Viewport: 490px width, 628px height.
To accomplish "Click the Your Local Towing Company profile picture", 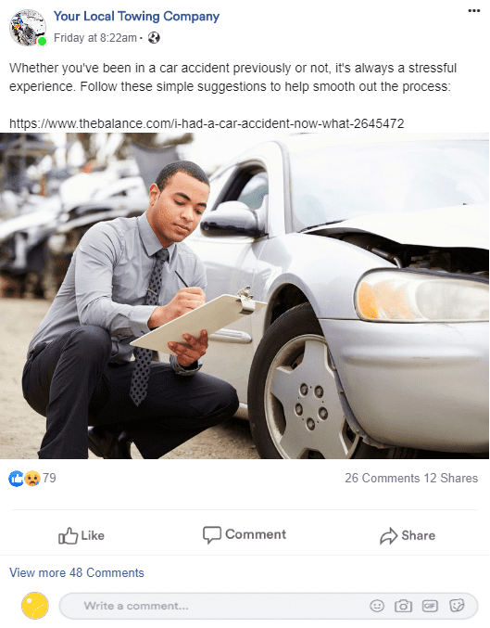I will click(x=28, y=28).
